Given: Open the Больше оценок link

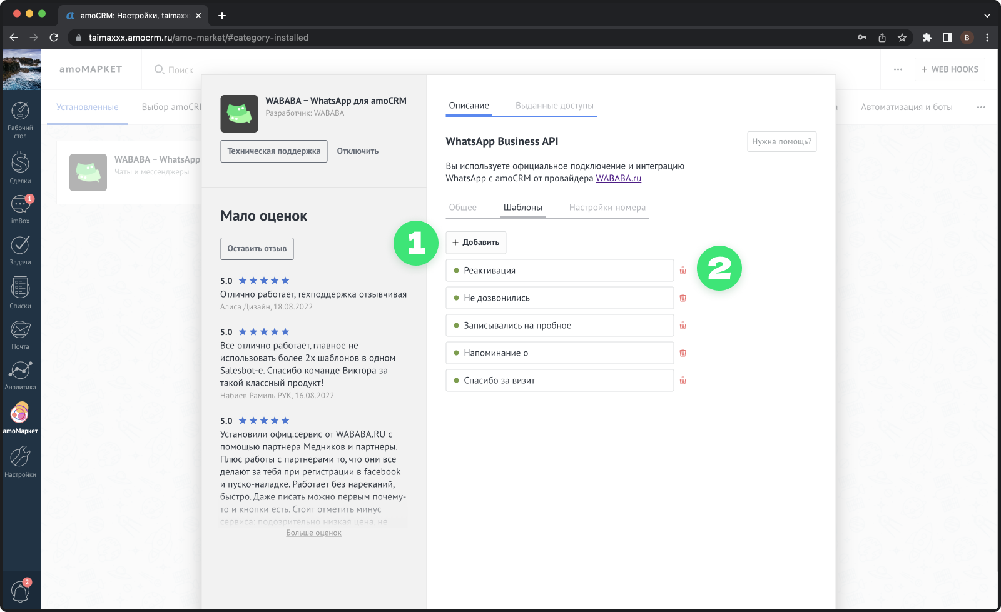Looking at the screenshot, I should (314, 533).
